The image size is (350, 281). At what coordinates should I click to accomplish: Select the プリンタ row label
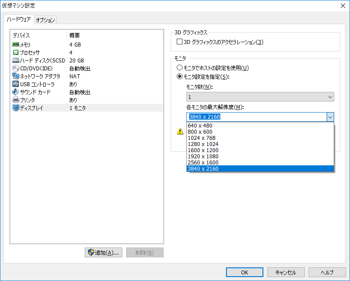click(x=27, y=100)
